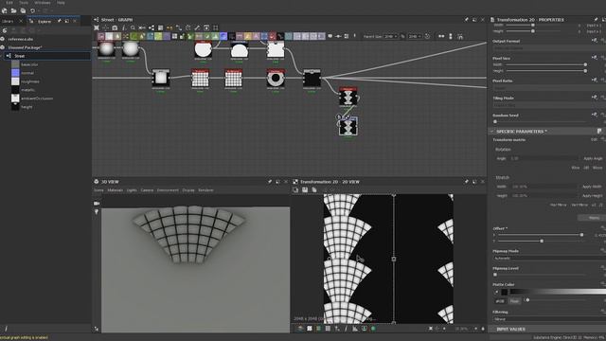
Task: Click the camera icon in 3D view
Action: coord(97,203)
